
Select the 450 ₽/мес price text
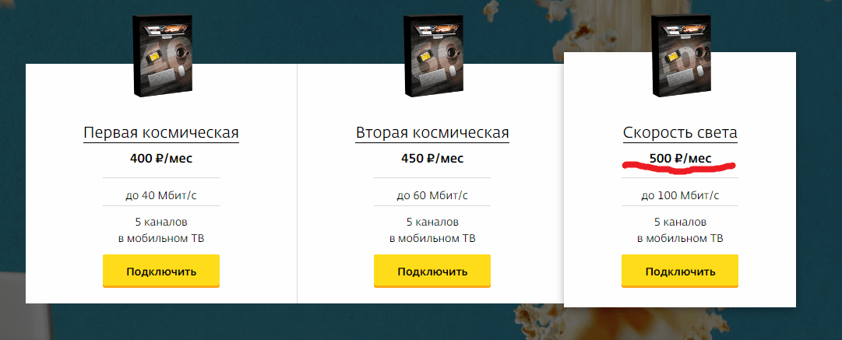click(432, 159)
